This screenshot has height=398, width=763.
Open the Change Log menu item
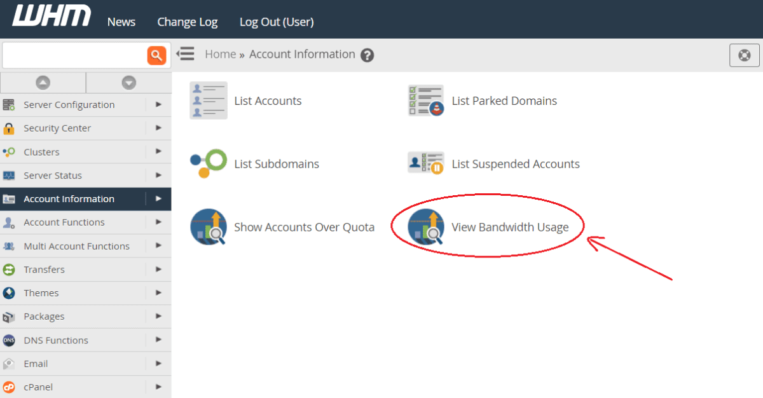187,22
